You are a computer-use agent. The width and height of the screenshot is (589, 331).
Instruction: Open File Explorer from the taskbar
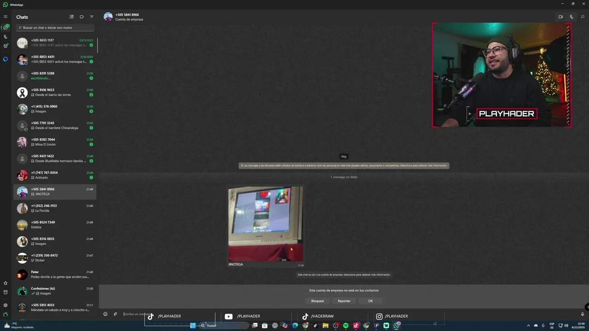tap(325, 325)
